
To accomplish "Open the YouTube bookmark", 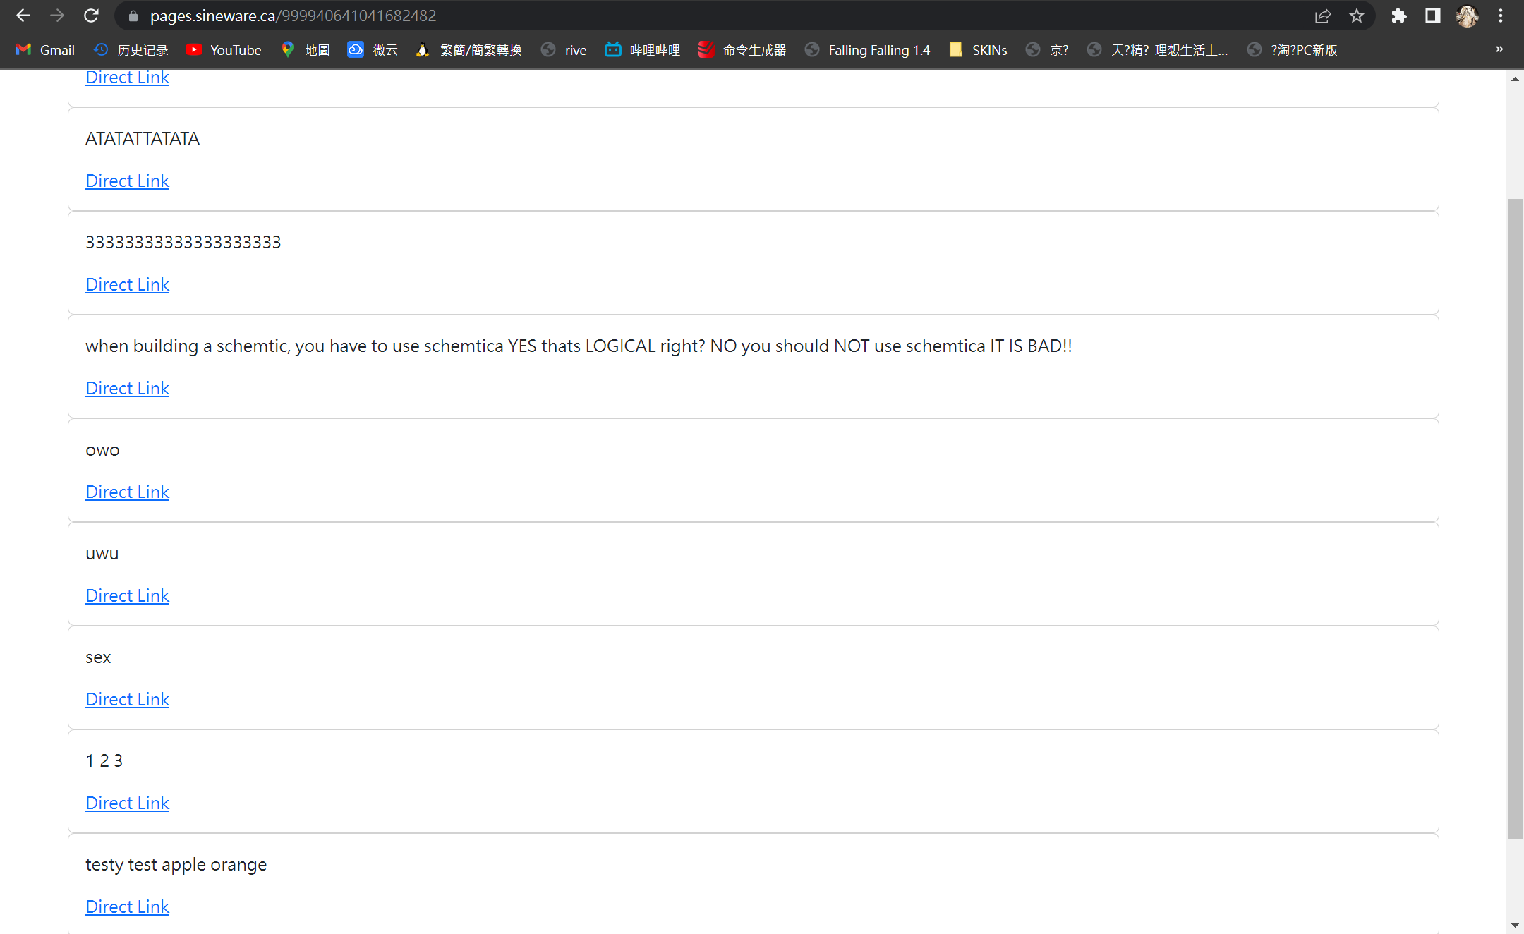I will [224, 50].
